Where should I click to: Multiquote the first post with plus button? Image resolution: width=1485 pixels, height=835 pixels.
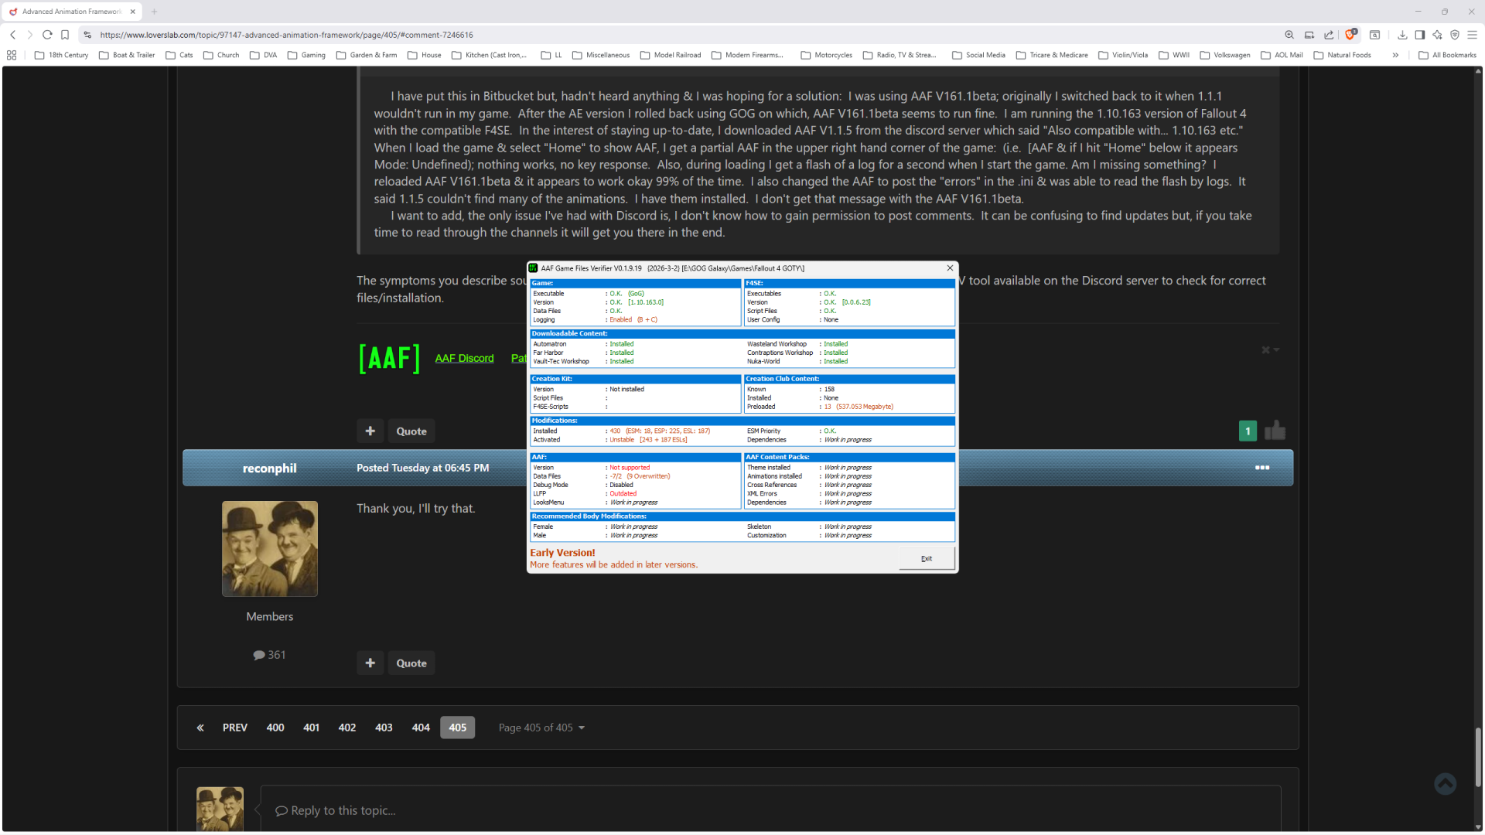(370, 431)
